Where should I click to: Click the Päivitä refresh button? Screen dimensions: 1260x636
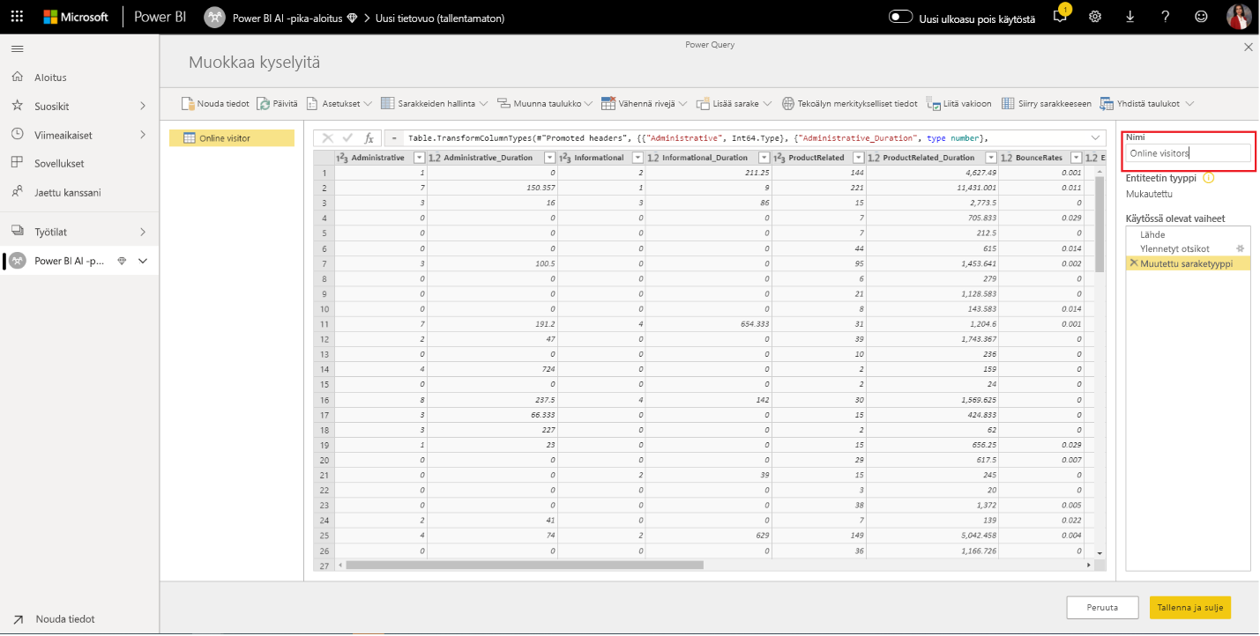point(277,104)
